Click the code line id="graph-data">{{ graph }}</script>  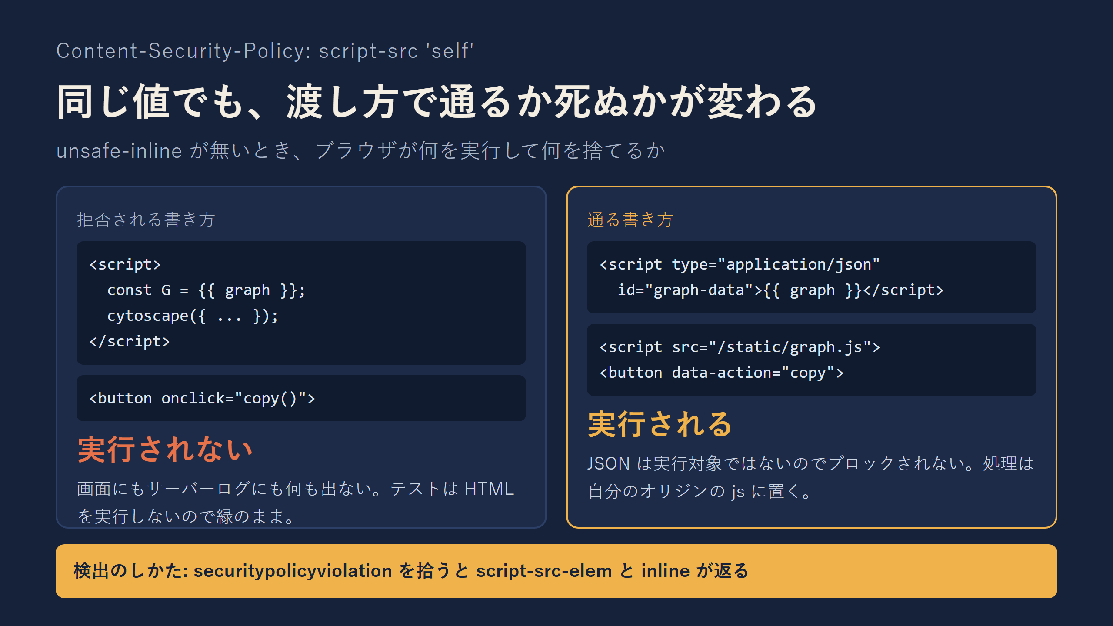click(781, 290)
